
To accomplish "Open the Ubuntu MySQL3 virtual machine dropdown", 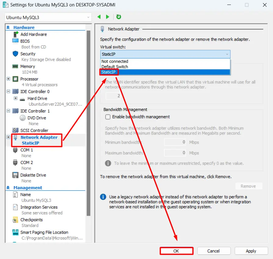I will pyautogui.click(x=48, y=17).
